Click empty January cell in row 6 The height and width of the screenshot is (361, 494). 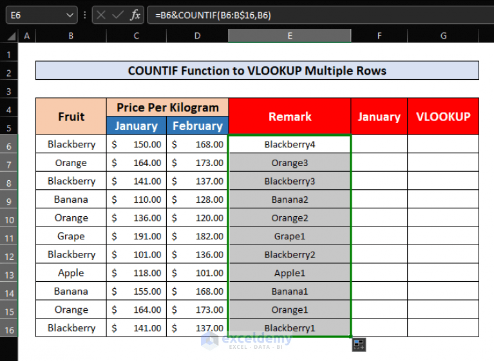[x=379, y=144]
